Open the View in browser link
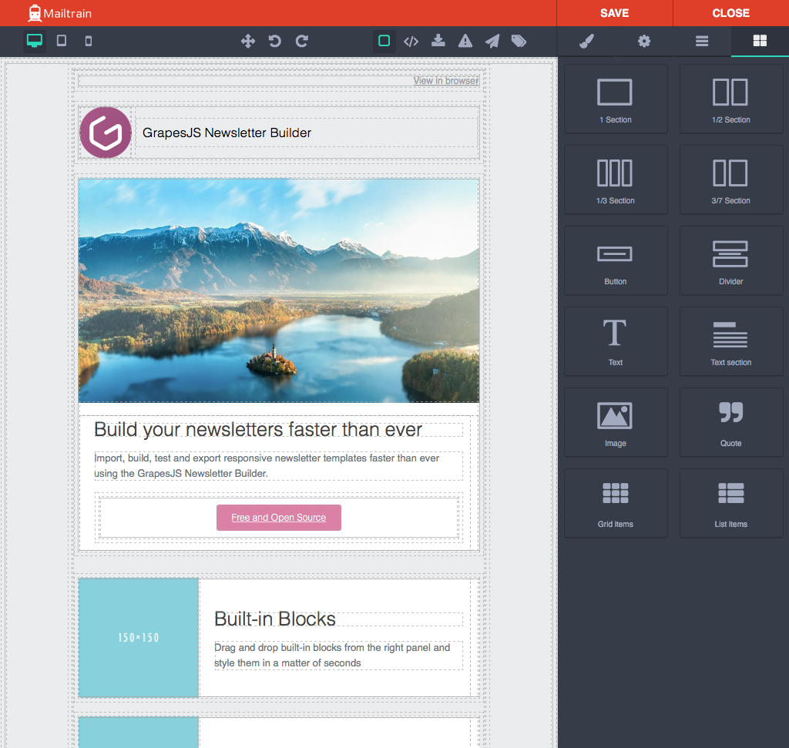Image resolution: width=789 pixels, height=748 pixels. click(445, 80)
